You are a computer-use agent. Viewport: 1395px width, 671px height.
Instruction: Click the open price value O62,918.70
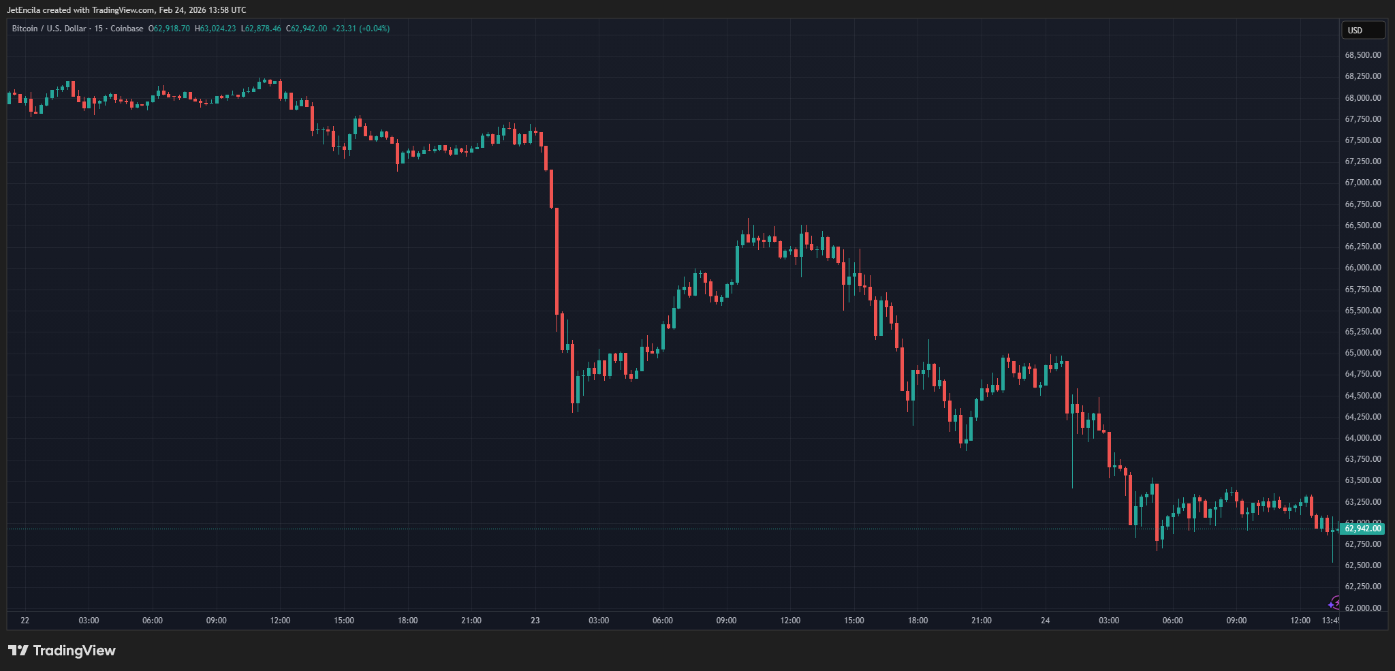170,29
